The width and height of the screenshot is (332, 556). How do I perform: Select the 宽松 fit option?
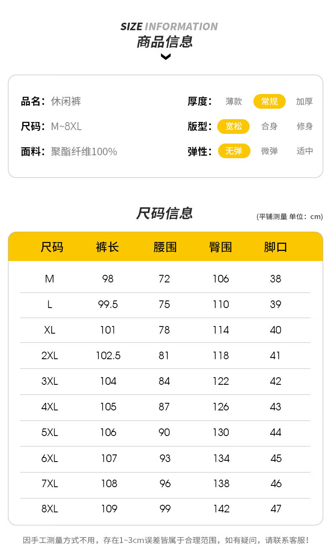coord(234,126)
